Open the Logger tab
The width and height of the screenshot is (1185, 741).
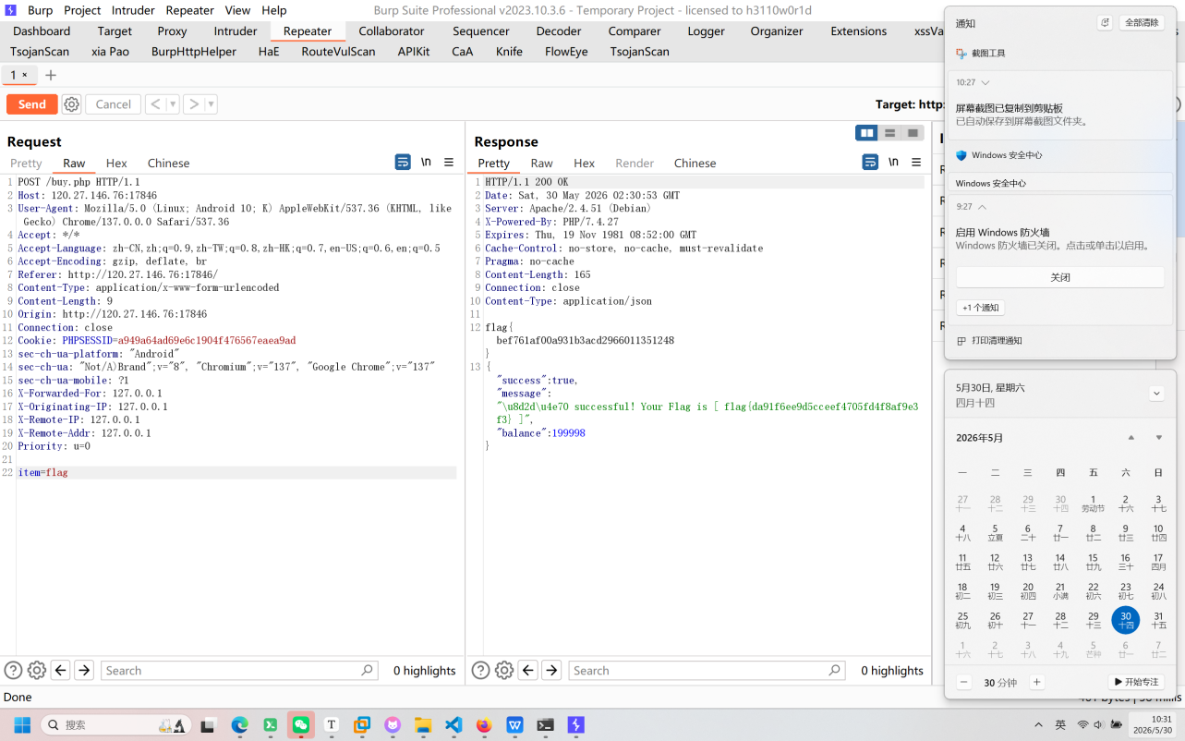tap(707, 30)
